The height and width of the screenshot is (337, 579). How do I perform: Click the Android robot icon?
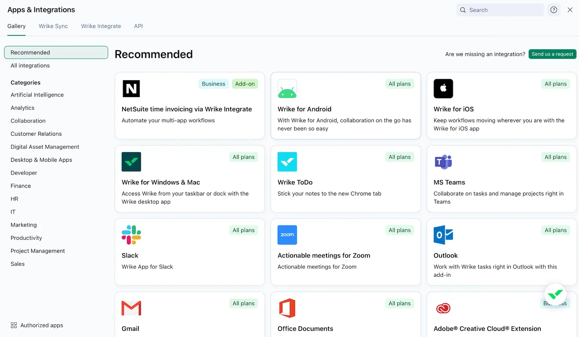[287, 88]
